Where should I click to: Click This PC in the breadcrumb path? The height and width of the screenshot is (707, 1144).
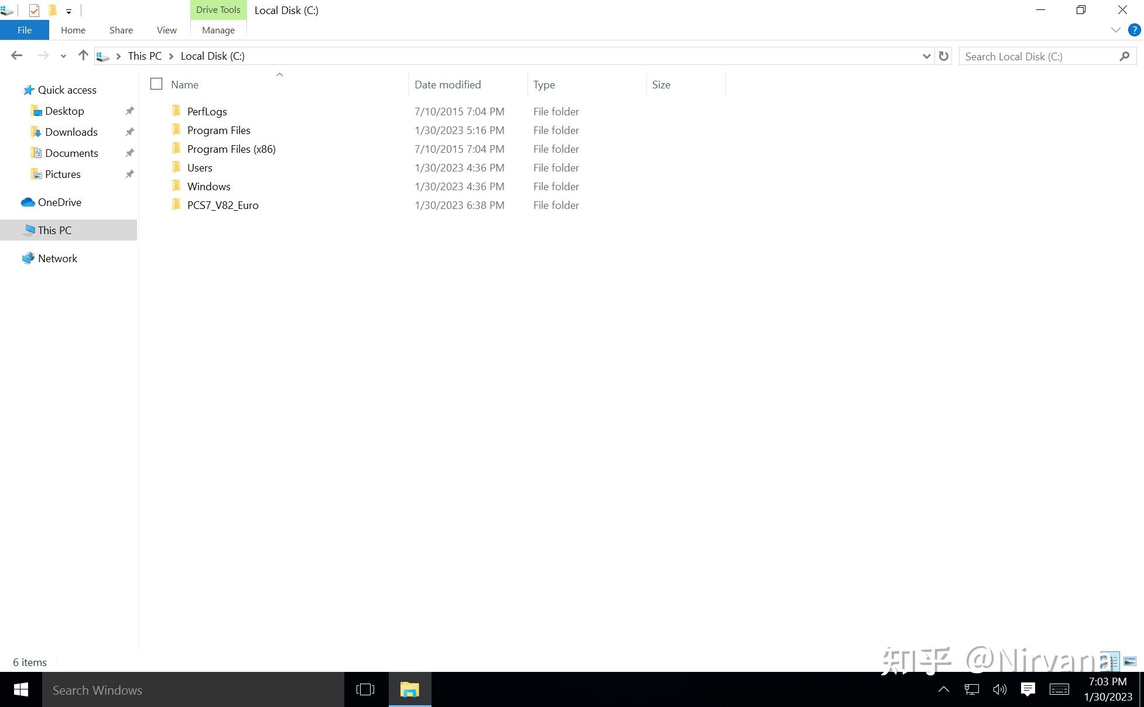click(x=145, y=56)
